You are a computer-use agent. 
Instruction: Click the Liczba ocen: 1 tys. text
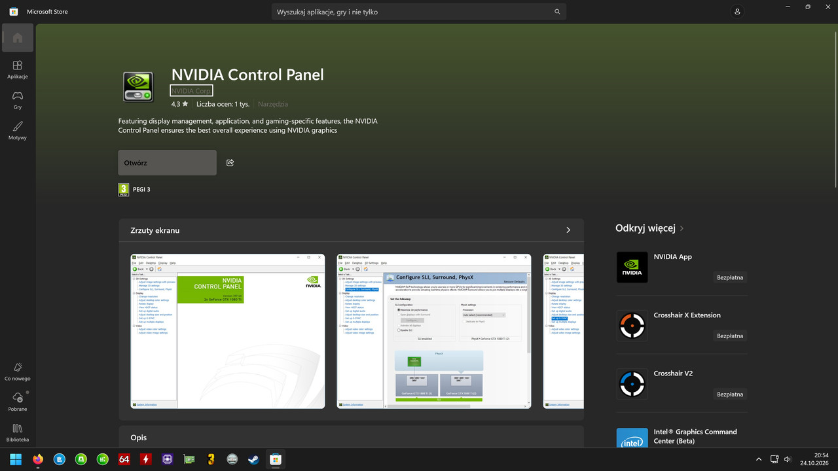tap(223, 104)
